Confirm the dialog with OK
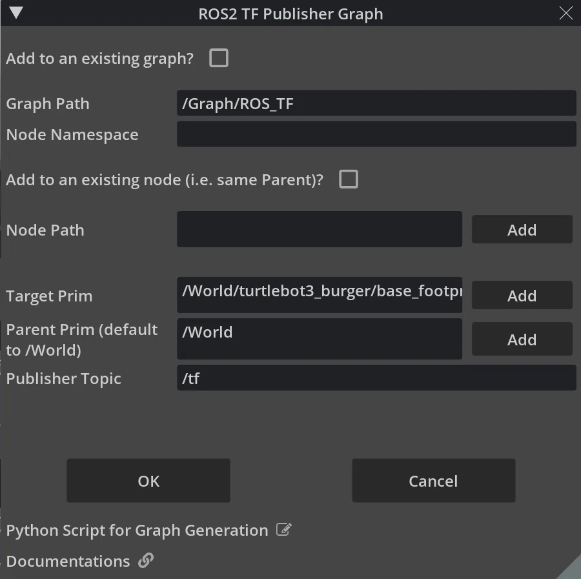 click(148, 480)
